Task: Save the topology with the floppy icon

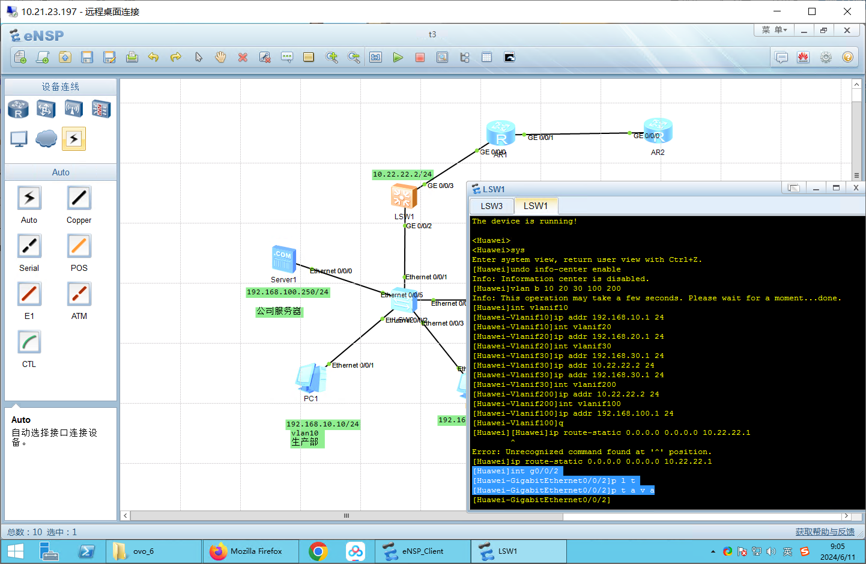Action: (x=87, y=57)
